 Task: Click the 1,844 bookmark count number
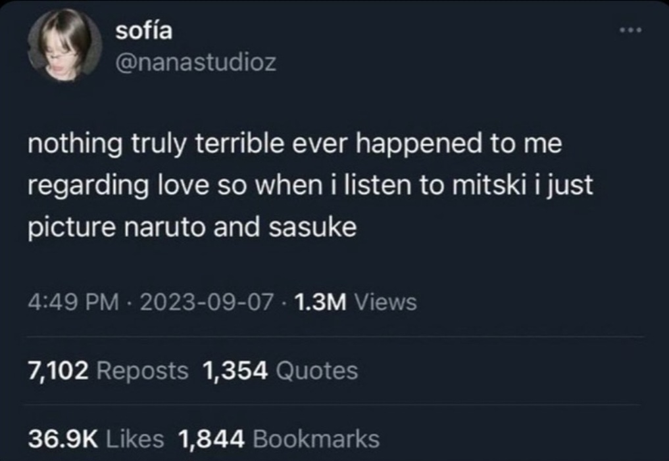pos(211,438)
